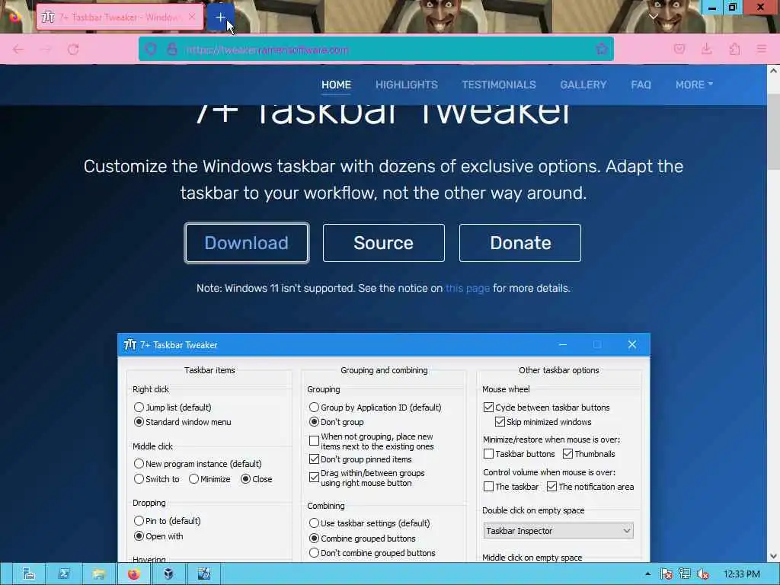Check the Taskbar buttons checkbox
This screenshot has height=585, width=780.
click(488, 454)
